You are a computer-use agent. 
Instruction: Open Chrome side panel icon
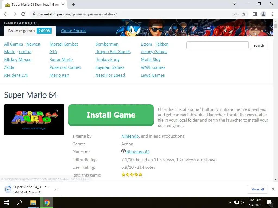coord(255,14)
